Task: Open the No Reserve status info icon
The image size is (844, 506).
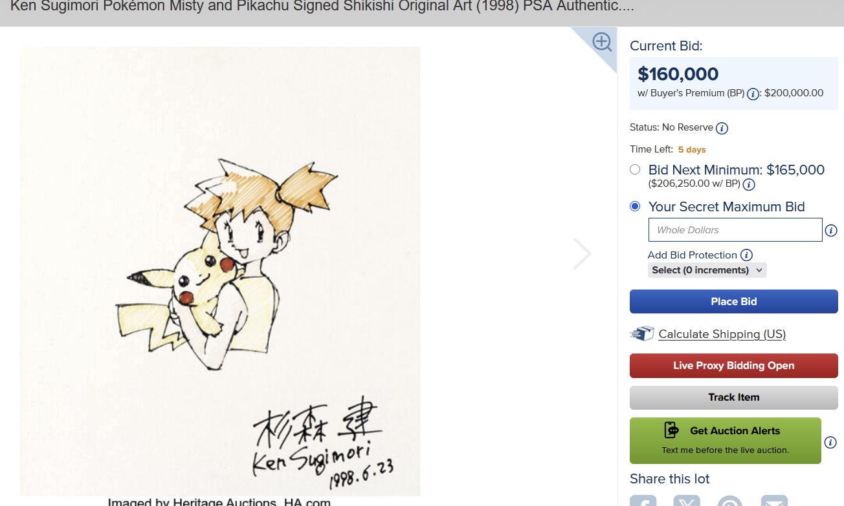Action: coord(722,128)
